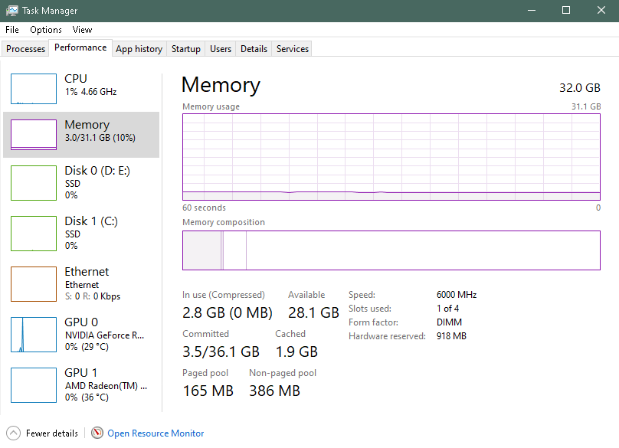Select the AMD Radeon GPU 1 entry
The width and height of the screenshot is (619, 448).
click(81, 385)
